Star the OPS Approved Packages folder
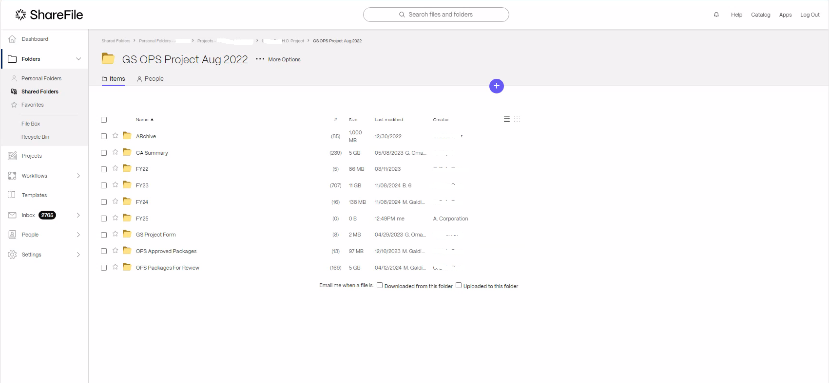829x383 pixels. click(x=116, y=251)
